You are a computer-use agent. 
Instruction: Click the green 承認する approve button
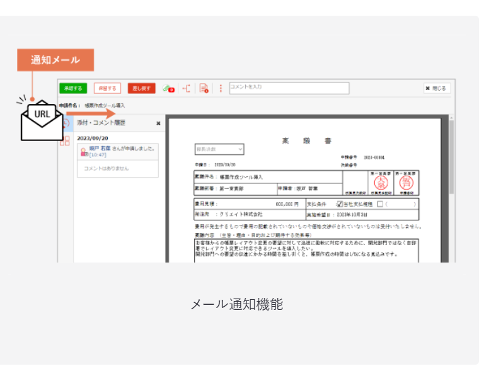72,89
